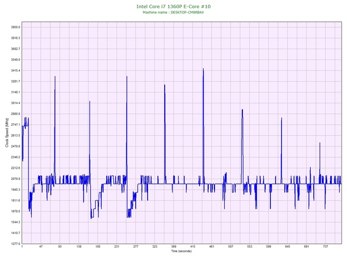The width and height of the screenshot is (347, 260).
Task: Click the x-axis tick label 93
Action: [60, 247]
